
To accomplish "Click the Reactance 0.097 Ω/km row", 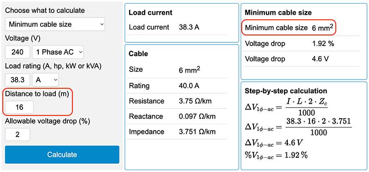I will [x=177, y=116].
